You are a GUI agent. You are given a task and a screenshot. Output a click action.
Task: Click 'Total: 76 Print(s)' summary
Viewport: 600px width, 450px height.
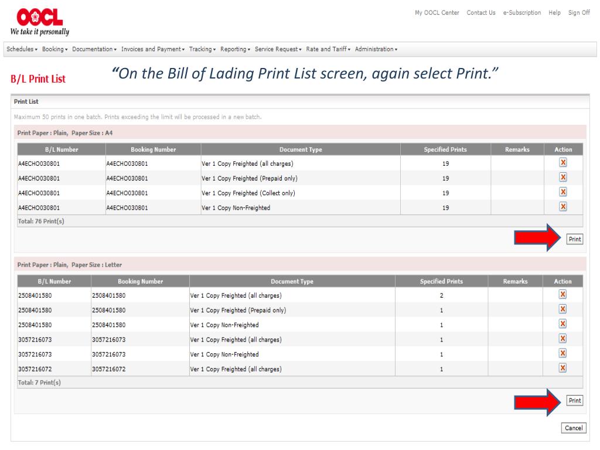pos(41,221)
